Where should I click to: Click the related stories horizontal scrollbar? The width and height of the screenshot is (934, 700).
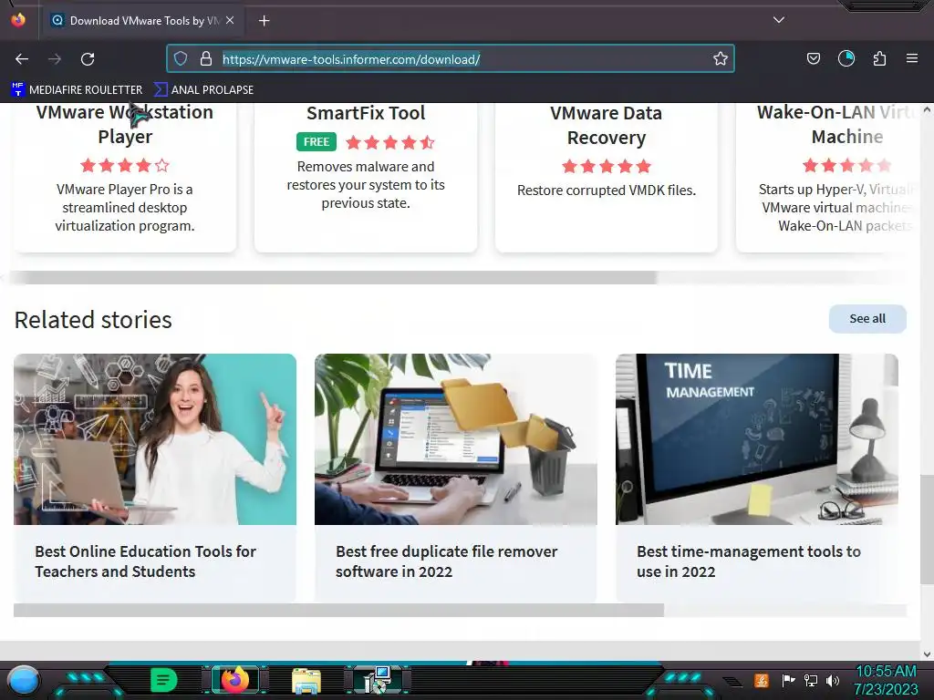click(x=338, y=610)
